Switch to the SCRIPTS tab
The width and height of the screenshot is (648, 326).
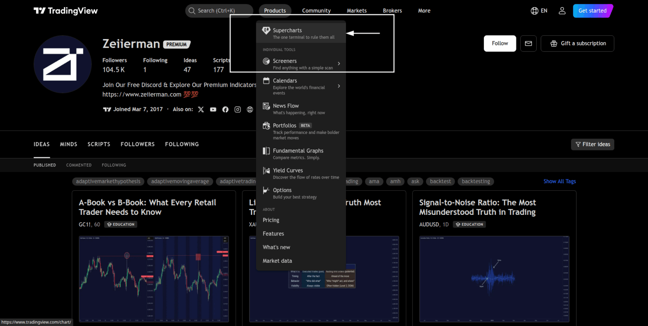click(99, 144)
